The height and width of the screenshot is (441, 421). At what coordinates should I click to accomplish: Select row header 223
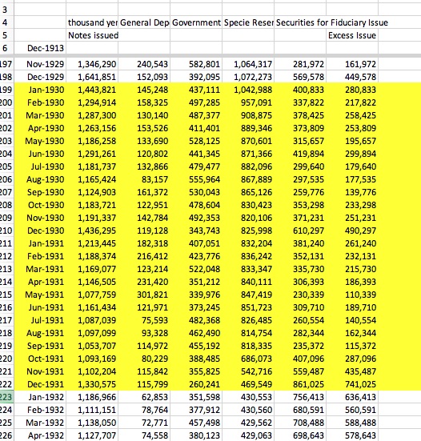(6, 397)
